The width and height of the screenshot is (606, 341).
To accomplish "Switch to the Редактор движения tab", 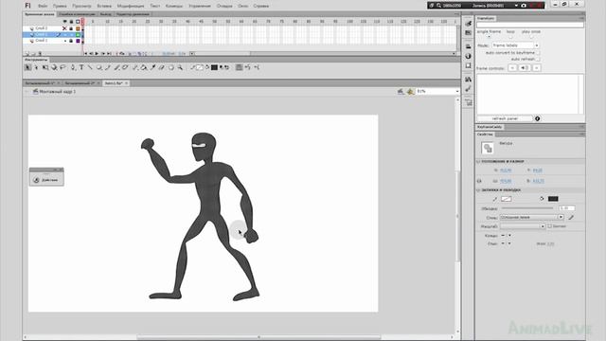I will 133,14.
